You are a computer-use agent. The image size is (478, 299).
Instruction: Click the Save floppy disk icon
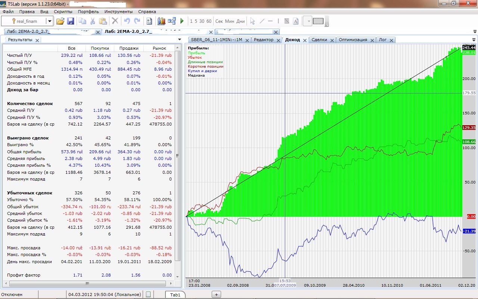[71, 21]
